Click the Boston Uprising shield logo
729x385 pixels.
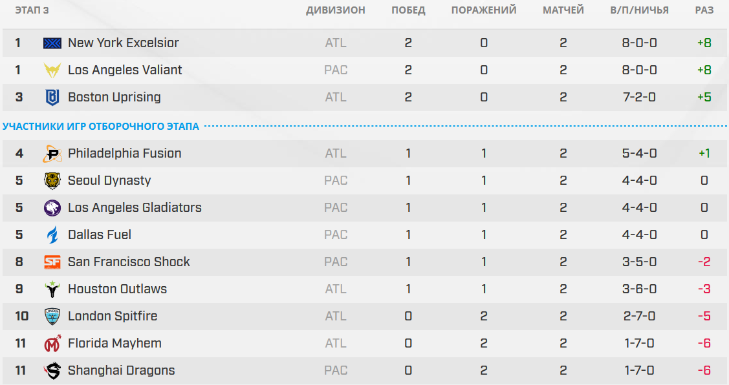point(52,98)
